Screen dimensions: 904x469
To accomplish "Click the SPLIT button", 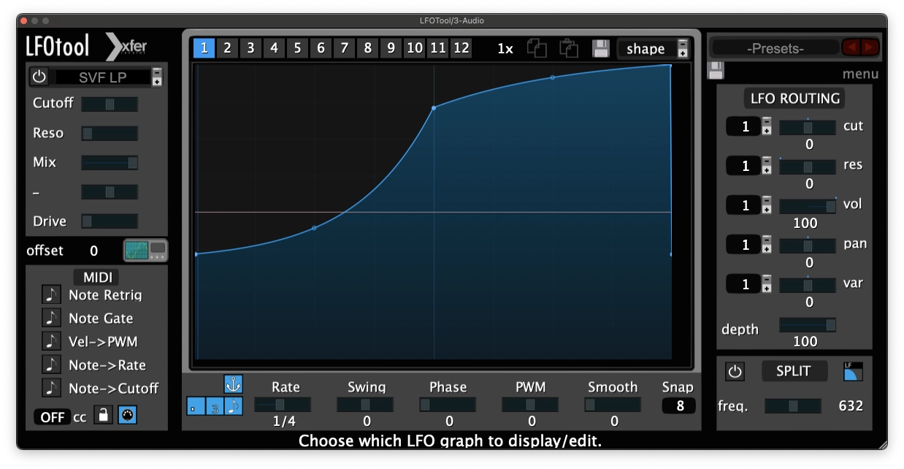I will click(793, 371).
